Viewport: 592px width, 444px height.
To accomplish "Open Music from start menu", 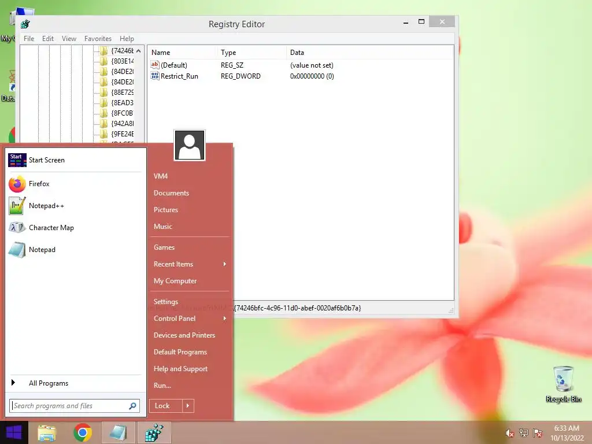I will (x=162, y=227).
